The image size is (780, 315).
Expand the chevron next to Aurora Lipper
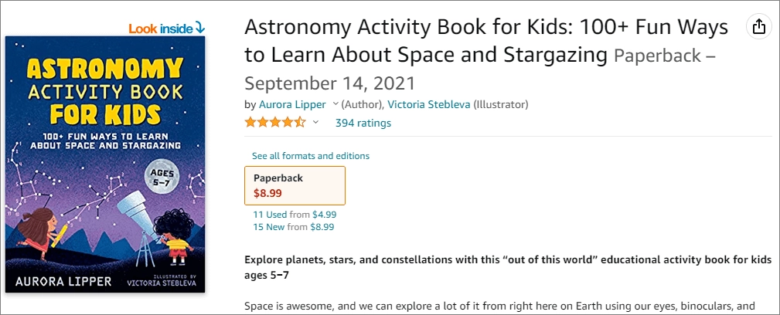click(336, 104)
